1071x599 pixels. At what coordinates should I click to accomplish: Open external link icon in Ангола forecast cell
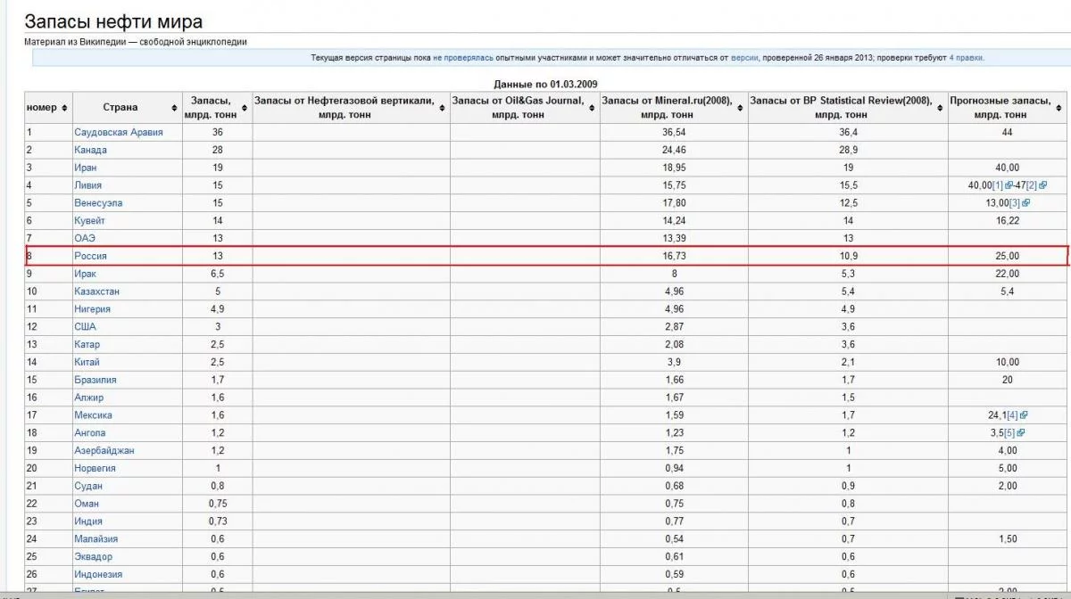pos(1020,433)
